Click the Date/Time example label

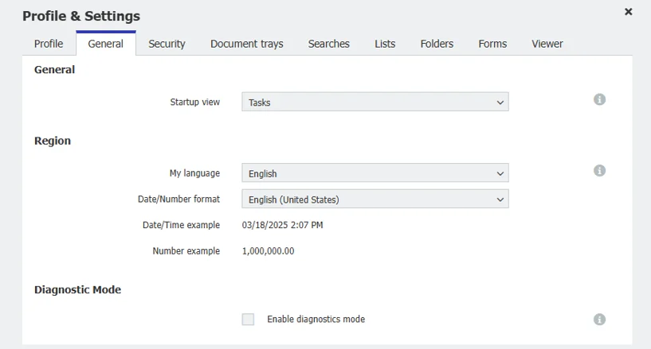click(181, 225)
